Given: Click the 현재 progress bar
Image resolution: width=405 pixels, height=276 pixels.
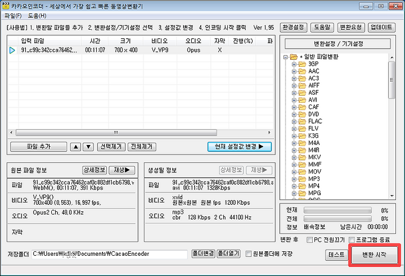Looking at the screenshot, I should tap(337, 210).
